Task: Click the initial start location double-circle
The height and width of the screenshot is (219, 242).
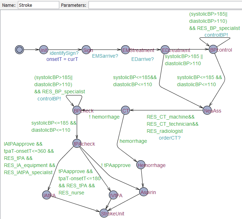Action: (x=20, y=50)
